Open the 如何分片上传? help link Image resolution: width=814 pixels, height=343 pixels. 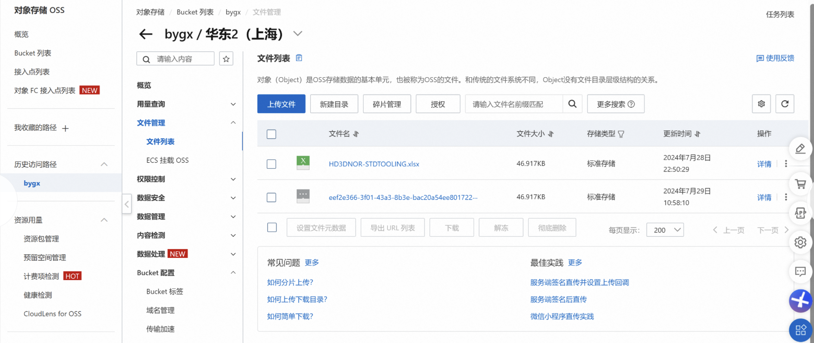[x=290, y=282]
